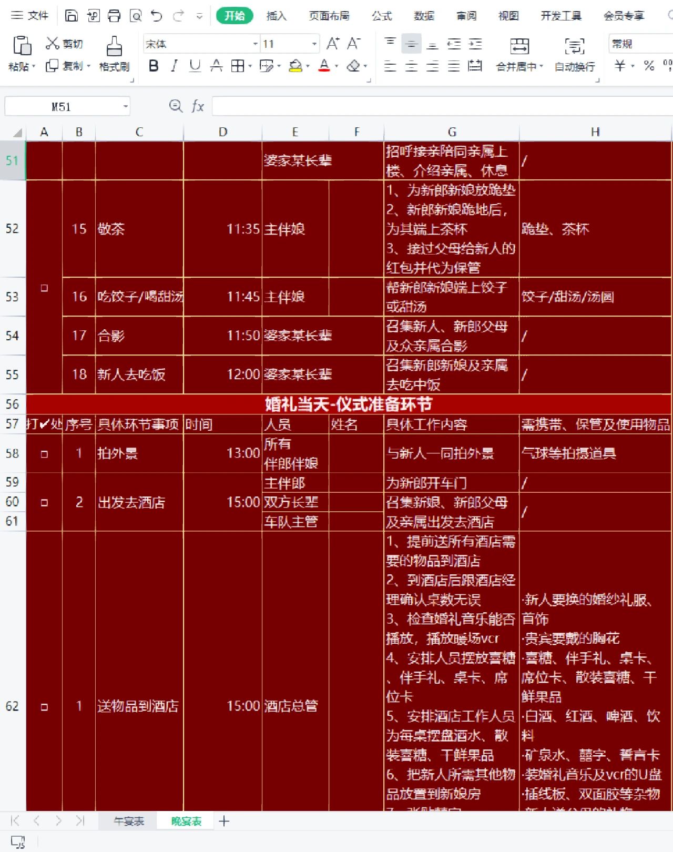
Task: Expand the font color dropdown arrow
Action: click(336, 67)
